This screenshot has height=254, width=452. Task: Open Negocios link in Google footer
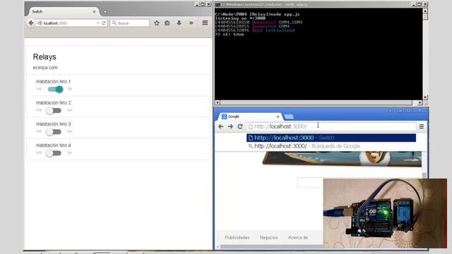pyautogui.click(x=268, y=238)
